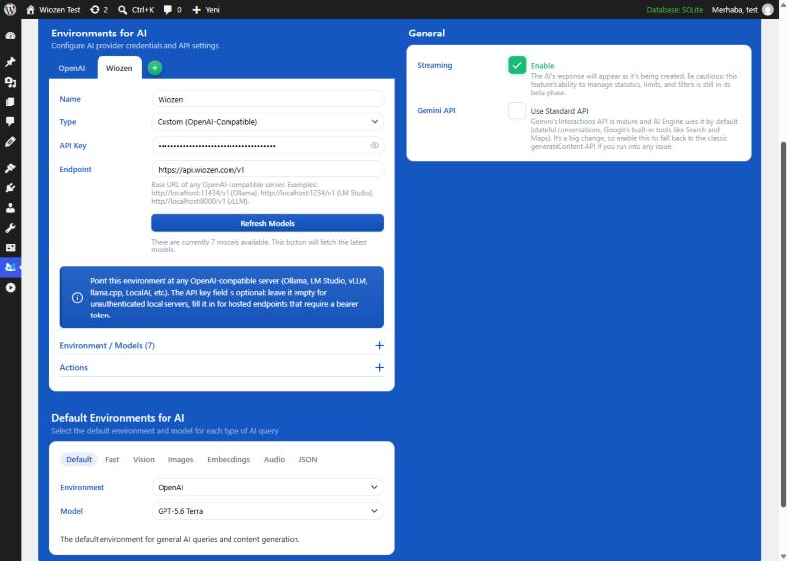
Task: Open the default Environment dropdown showing OpenAI
Action: pyautogui.click(x=267, y=487)
